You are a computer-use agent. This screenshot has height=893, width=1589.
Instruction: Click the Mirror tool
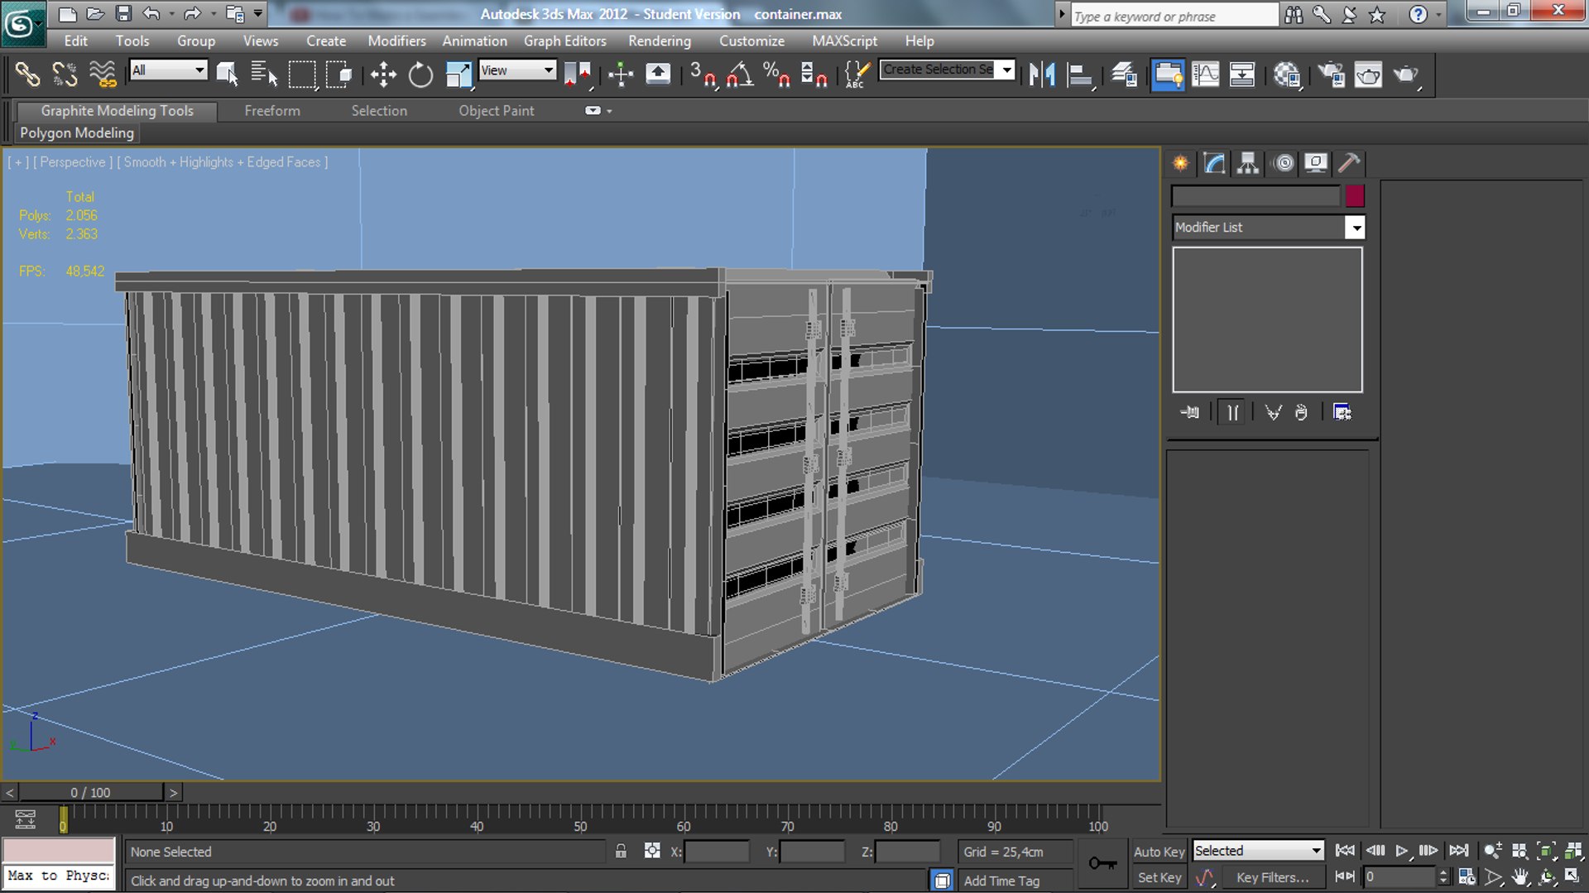click(x=1042, y=74)
